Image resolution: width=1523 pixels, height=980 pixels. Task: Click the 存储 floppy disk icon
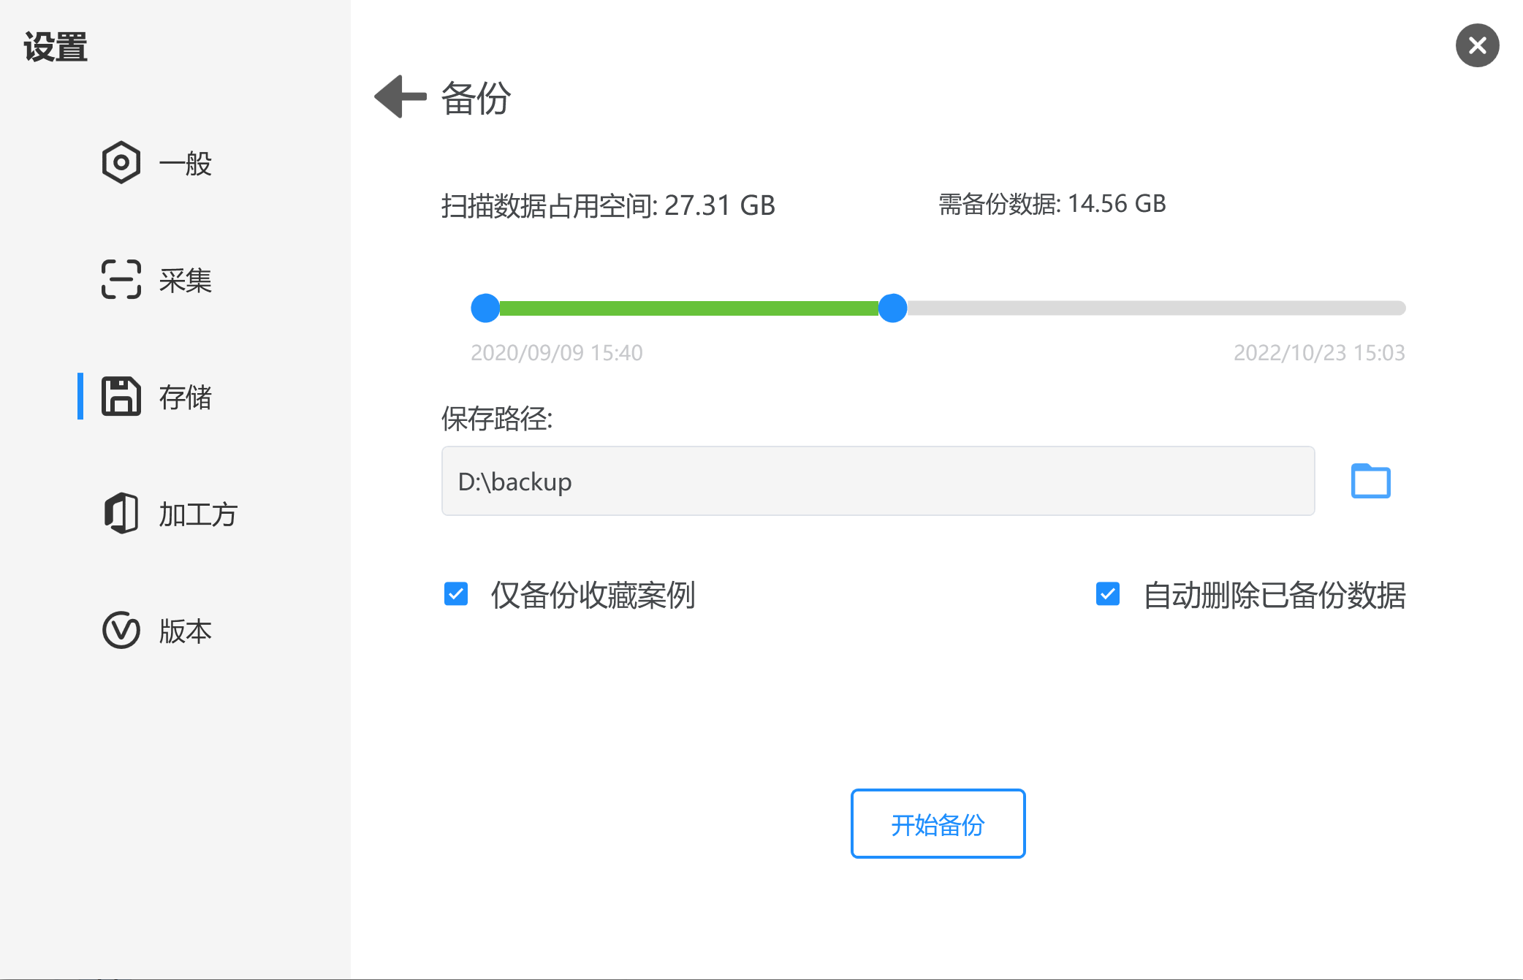pyautogui.click(x=121, y=396)
